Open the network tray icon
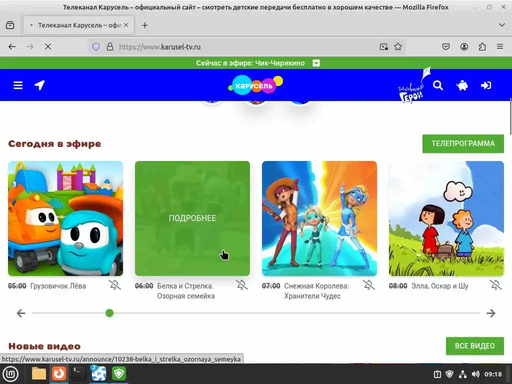 pyautogui.click(x=462, y=374)
